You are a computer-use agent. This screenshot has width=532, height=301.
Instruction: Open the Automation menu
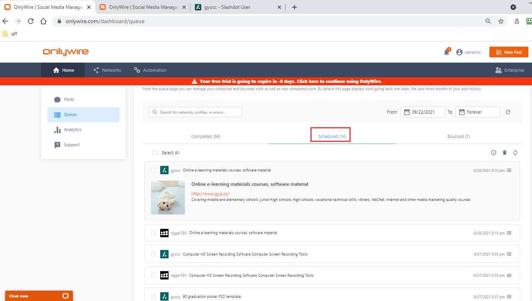click(x=150, y=70)
